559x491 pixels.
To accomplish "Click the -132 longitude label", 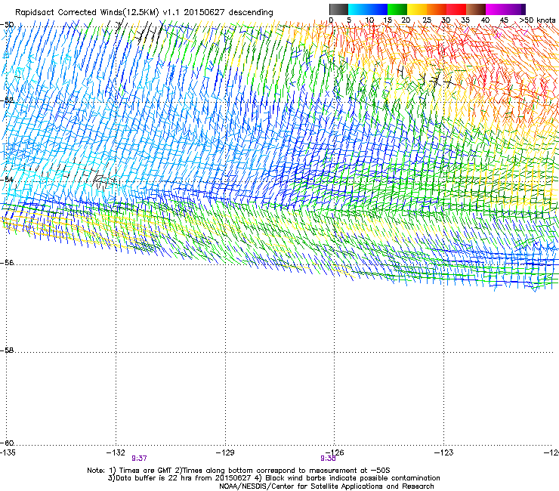I will click(116, 452).
